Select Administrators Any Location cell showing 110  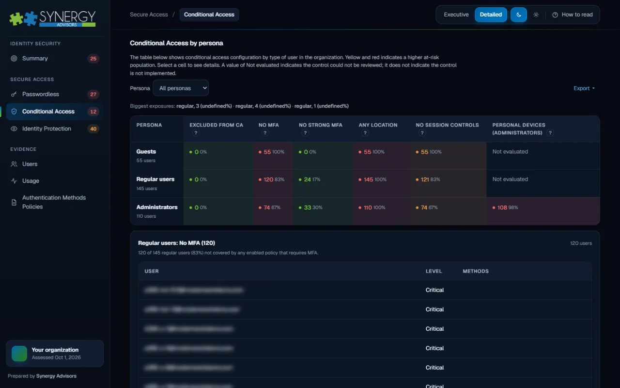click(x=381, y=211)
